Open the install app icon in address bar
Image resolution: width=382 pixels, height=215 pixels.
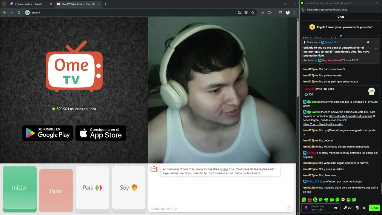click(240, 13)
